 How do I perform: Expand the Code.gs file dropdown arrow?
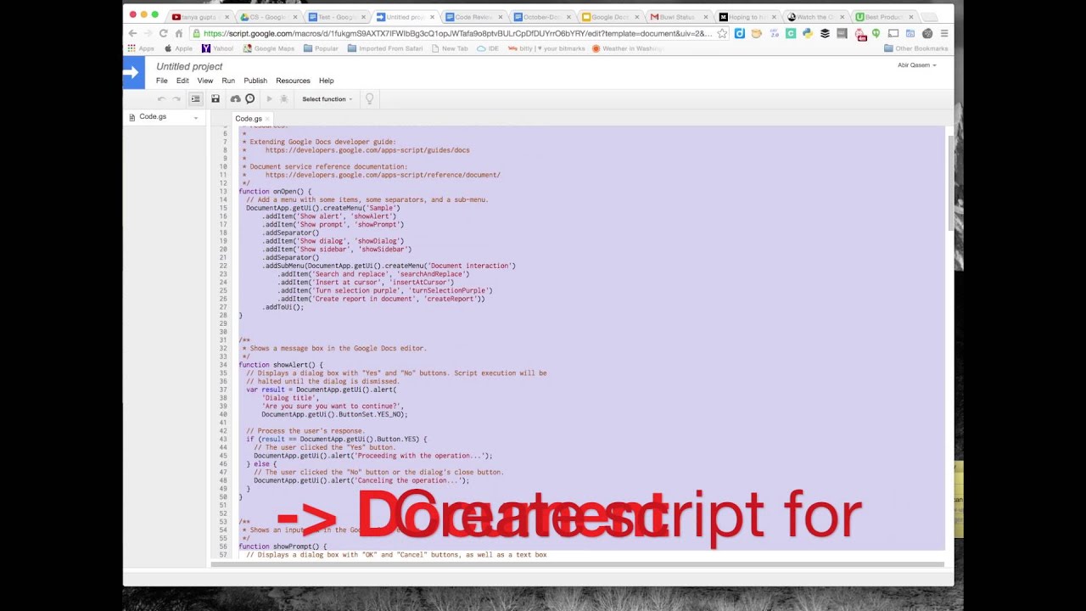click(196, 117)
